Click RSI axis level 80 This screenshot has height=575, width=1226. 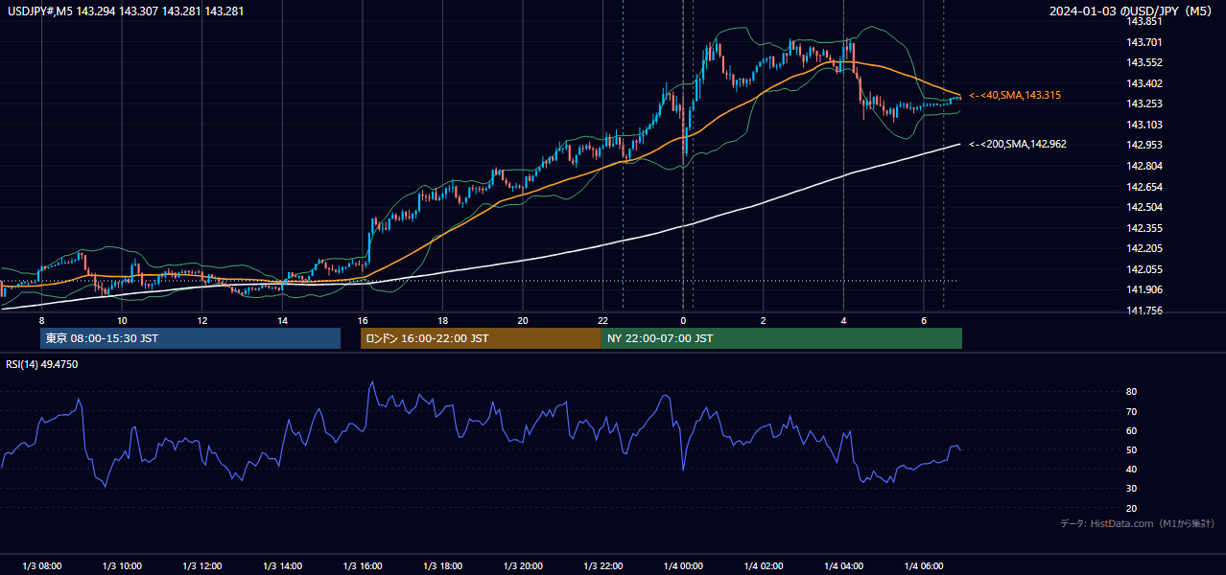[x=1131, y=392]
